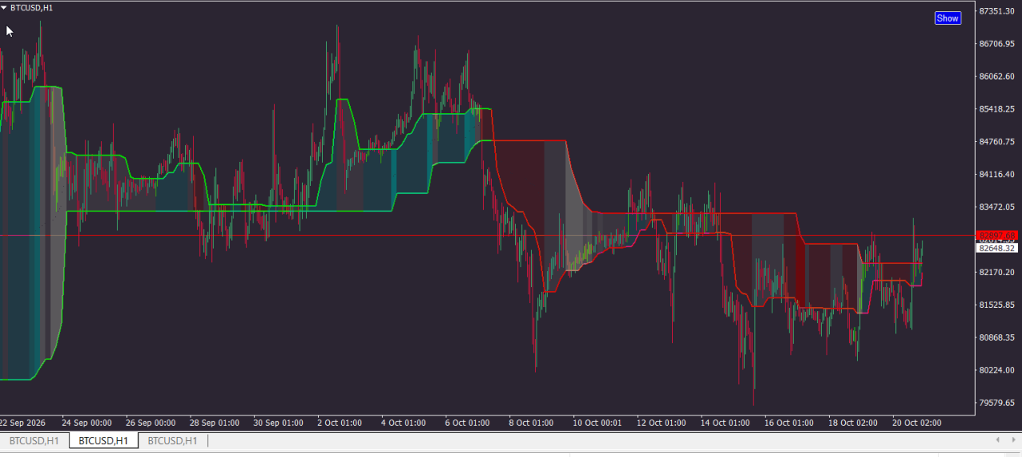Click the 26 Sep 00:00 time label
Viewport: 1022px width, 457px height.
151,423
